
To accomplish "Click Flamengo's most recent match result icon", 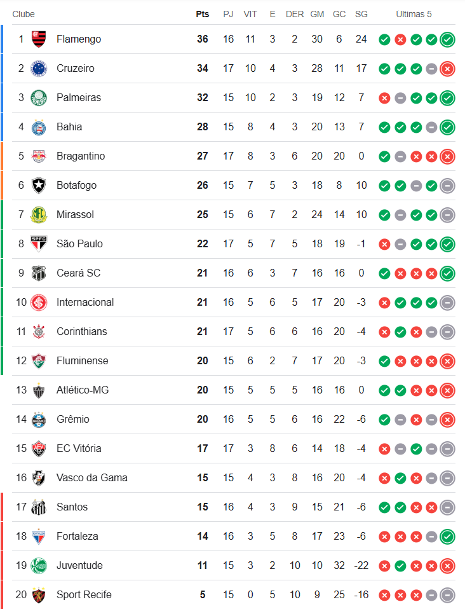I will click(x=447, y=39).
